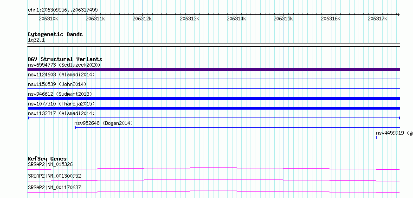Click the nsv952648 (Dogan2014) label
Image resolution: width=413 pixels, height=198 pixels.
click(x=103, y=123)
